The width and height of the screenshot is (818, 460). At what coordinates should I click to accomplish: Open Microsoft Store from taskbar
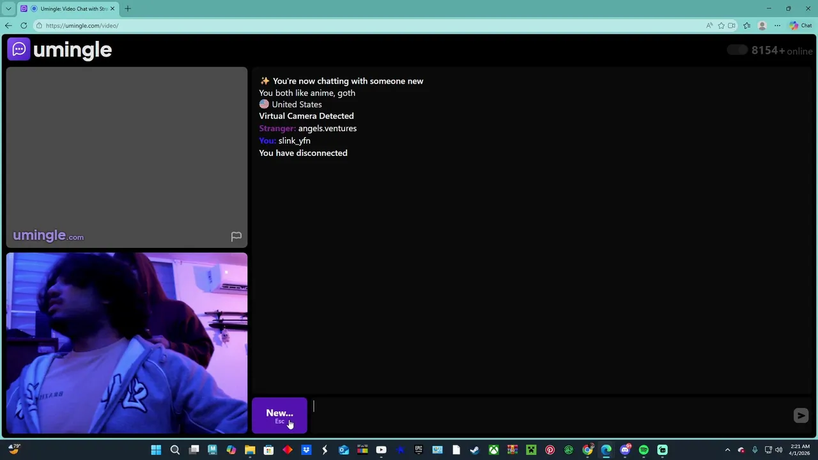pos(268,450)
